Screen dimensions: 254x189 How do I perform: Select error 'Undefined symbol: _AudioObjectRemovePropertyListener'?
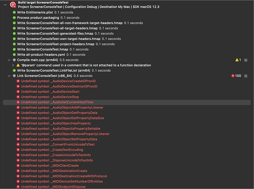65,134
